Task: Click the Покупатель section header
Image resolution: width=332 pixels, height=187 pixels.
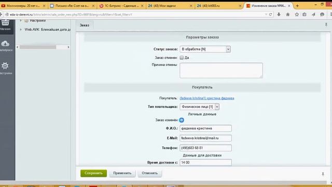Action: (202, 87)
